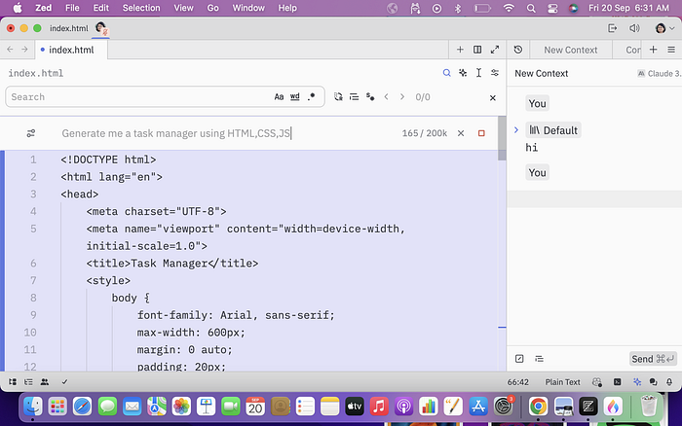Toggle search in selection lines icon
682x426 pixels.
pyautogui.click(x=354, y=97)
